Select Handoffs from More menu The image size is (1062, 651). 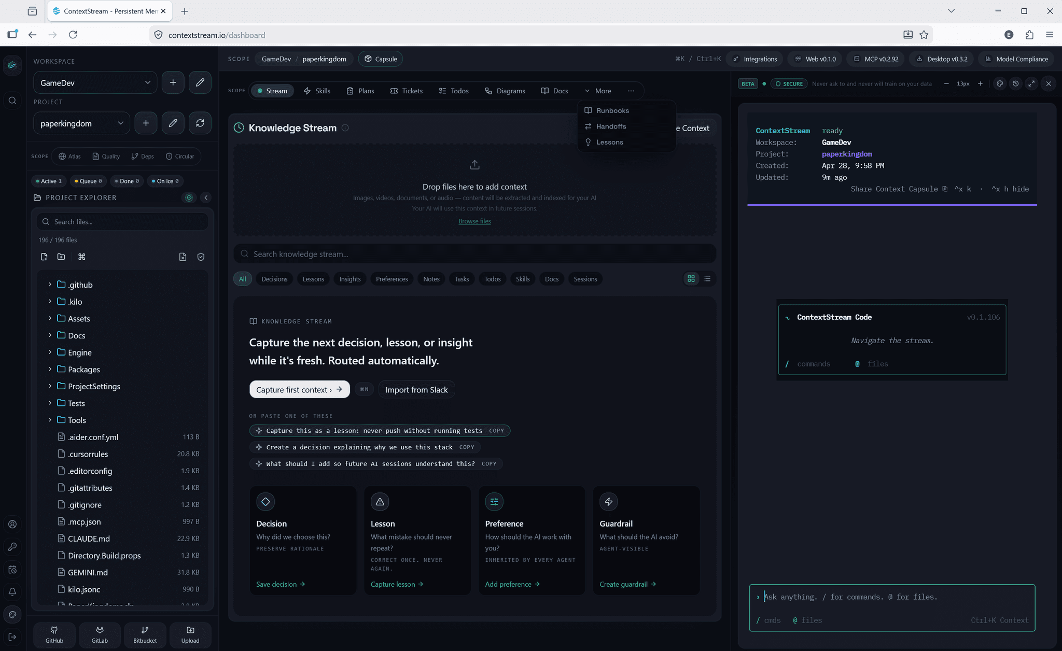pos(626,126)
